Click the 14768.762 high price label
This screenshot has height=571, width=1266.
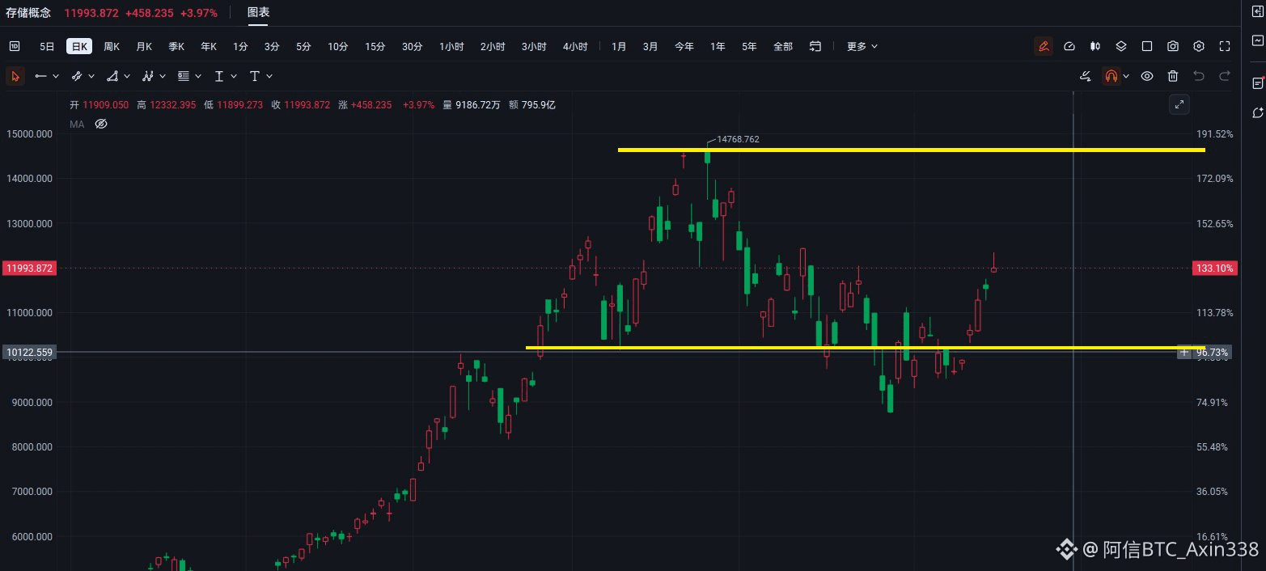tap(738, 139)
